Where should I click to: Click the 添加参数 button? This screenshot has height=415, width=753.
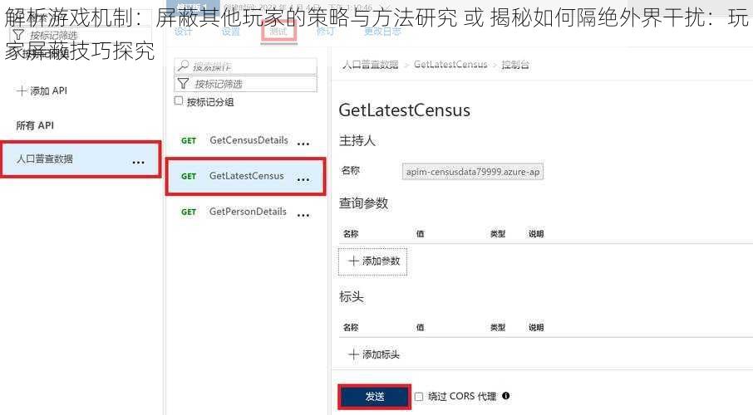pyautogui.click(x=372, y=261)
